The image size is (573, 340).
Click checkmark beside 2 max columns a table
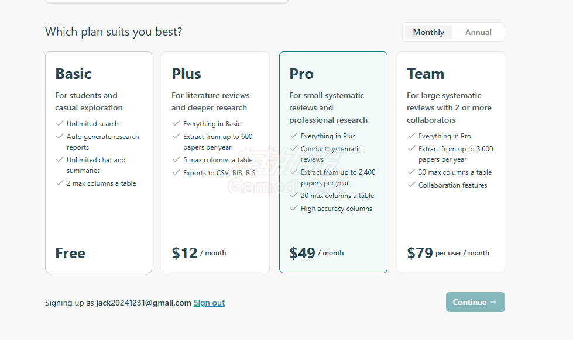pyautogui.click(x=60, y=183)
